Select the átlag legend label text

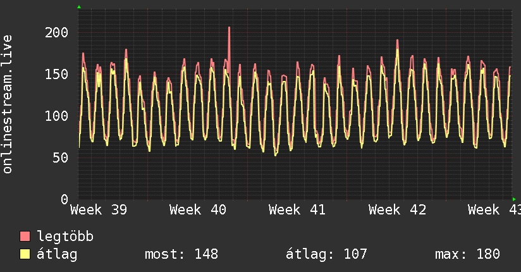(x=57, y=254)
